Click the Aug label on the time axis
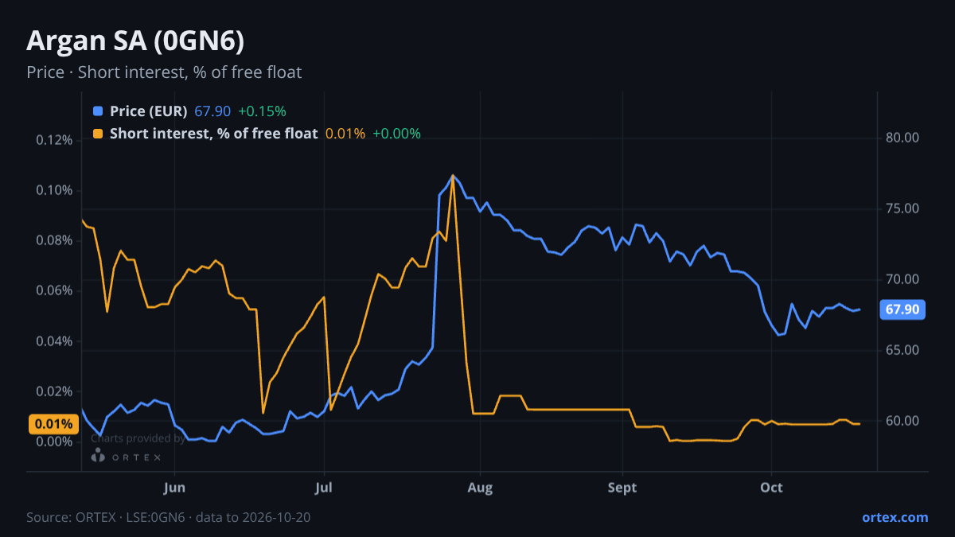955x537 pixels. tap(478, 488)
